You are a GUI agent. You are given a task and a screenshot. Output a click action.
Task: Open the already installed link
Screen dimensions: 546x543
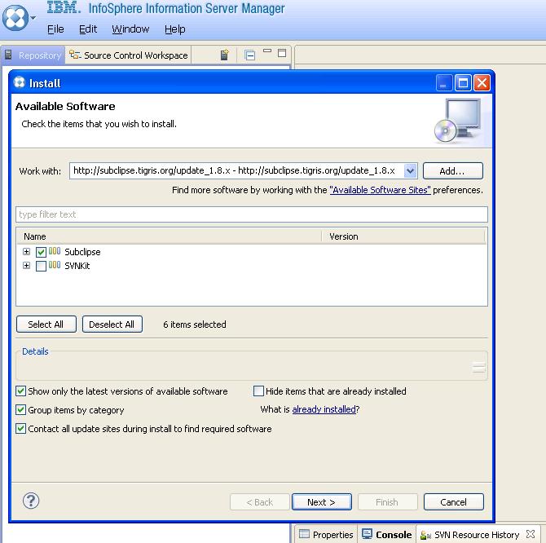(x=324, y=409)
